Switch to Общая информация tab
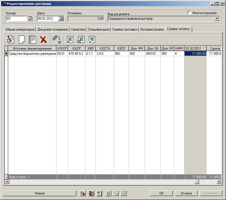 pyautogui.click(x=20, y=29)
